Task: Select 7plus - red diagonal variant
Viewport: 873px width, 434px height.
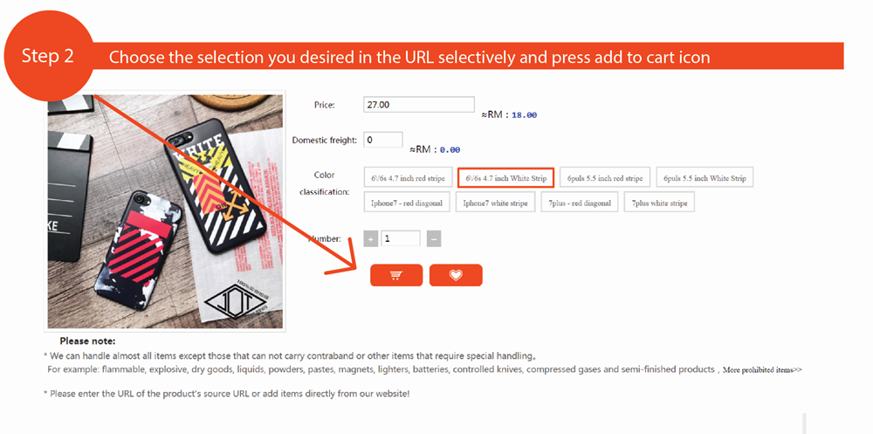Action: click(580, 203)
